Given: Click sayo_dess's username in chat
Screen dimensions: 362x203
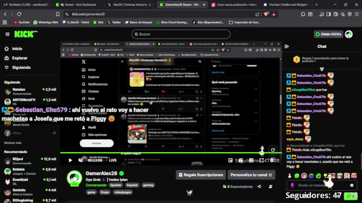Looking at the screenshot, I should point(295,139).
